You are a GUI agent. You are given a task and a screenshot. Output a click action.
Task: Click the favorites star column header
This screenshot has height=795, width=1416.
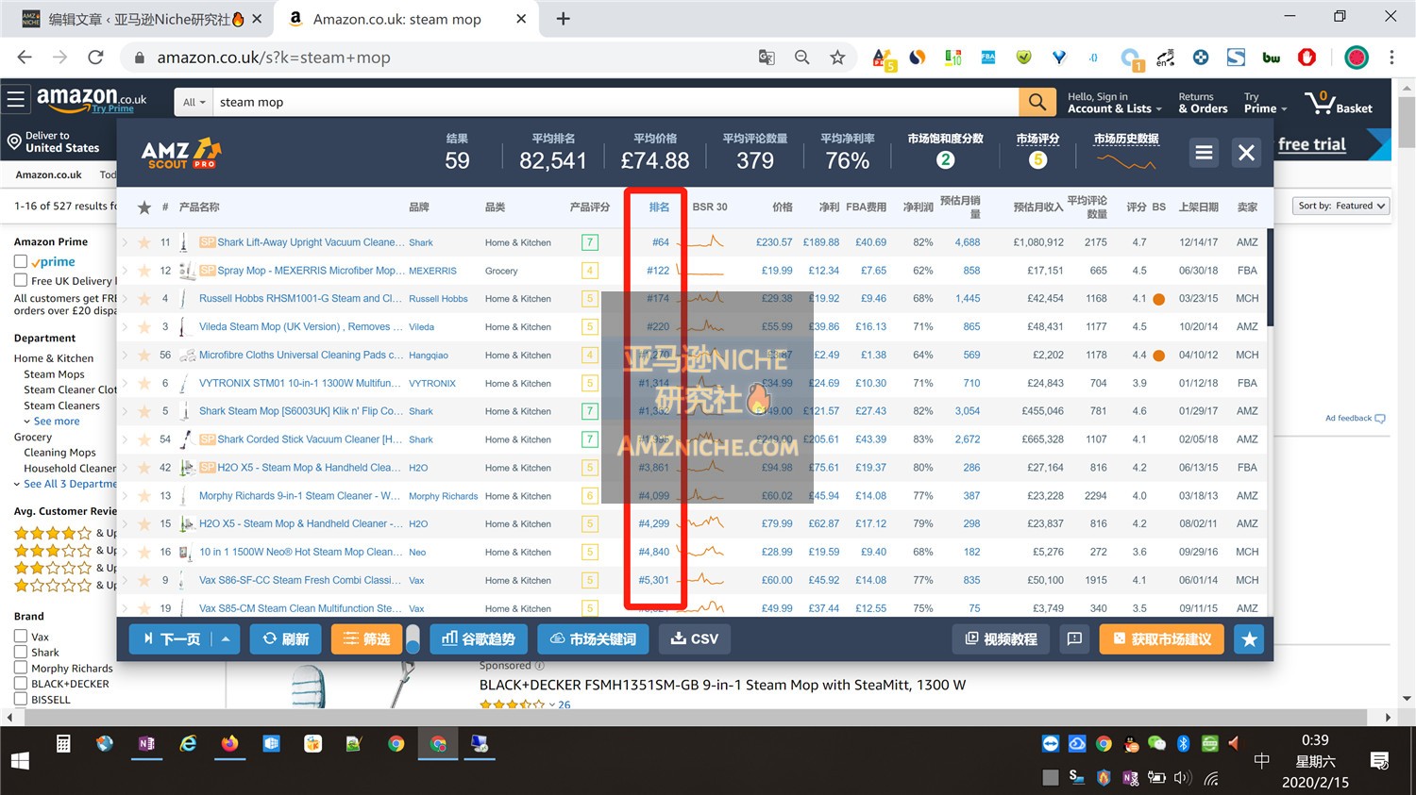tap(144, 207)
